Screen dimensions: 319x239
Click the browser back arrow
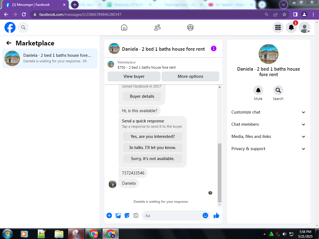pos(6,14)
